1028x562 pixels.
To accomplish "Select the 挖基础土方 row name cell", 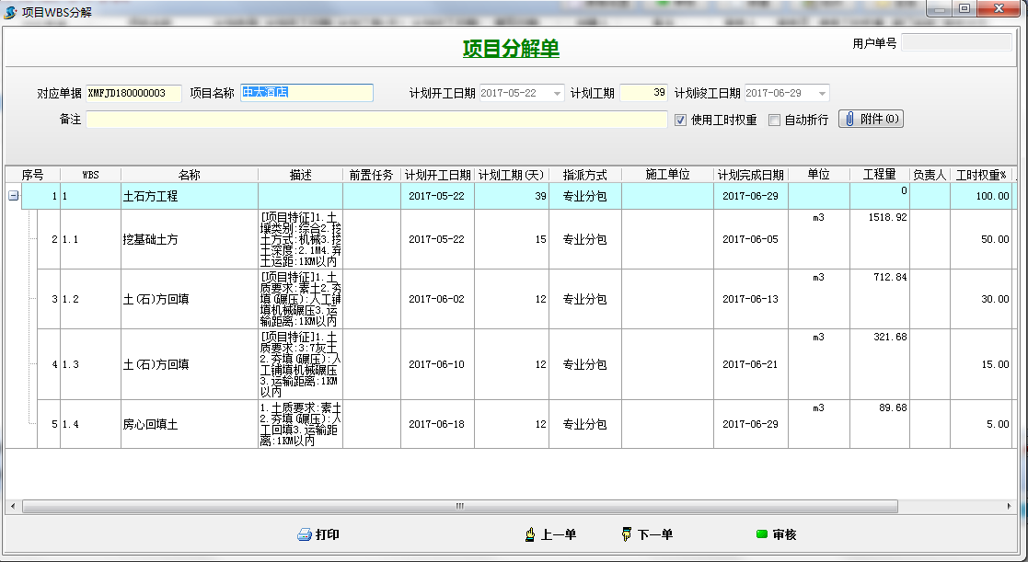I will [189, 239].
